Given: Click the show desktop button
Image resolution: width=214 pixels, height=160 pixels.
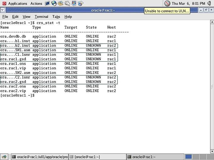Looking at the screenshot, I should pyautogui.click(x=4, y=157).
